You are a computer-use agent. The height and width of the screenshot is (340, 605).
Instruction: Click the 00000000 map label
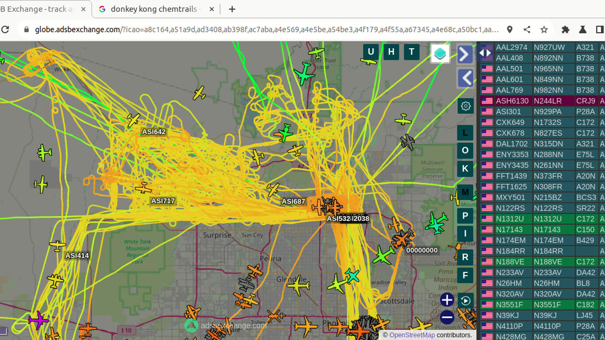click(x=422, y=250)
